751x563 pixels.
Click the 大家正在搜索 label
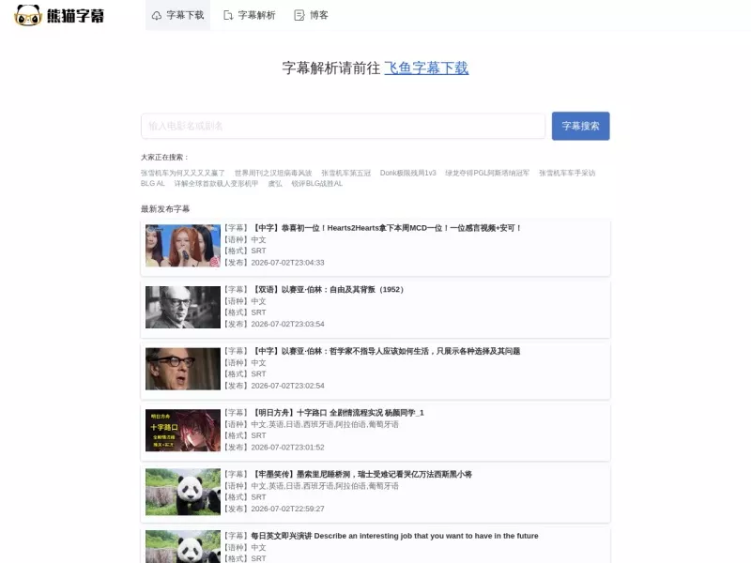[x=164, y=157]
